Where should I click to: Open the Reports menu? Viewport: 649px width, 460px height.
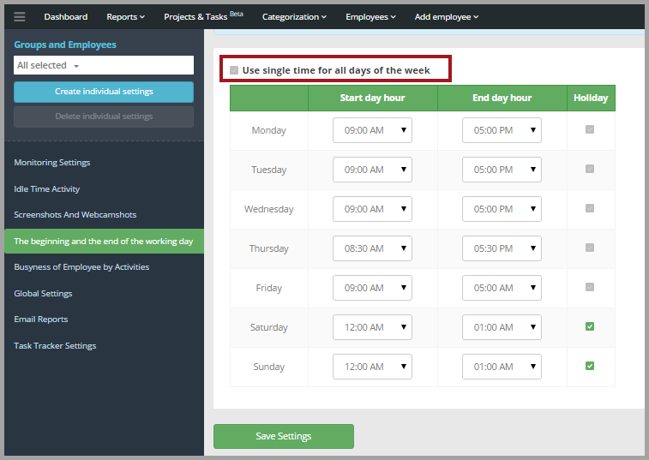coord(125,16)
